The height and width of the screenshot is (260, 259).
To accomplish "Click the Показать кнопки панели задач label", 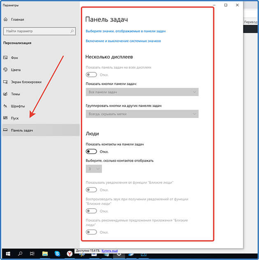I will (x=111, y=84).
